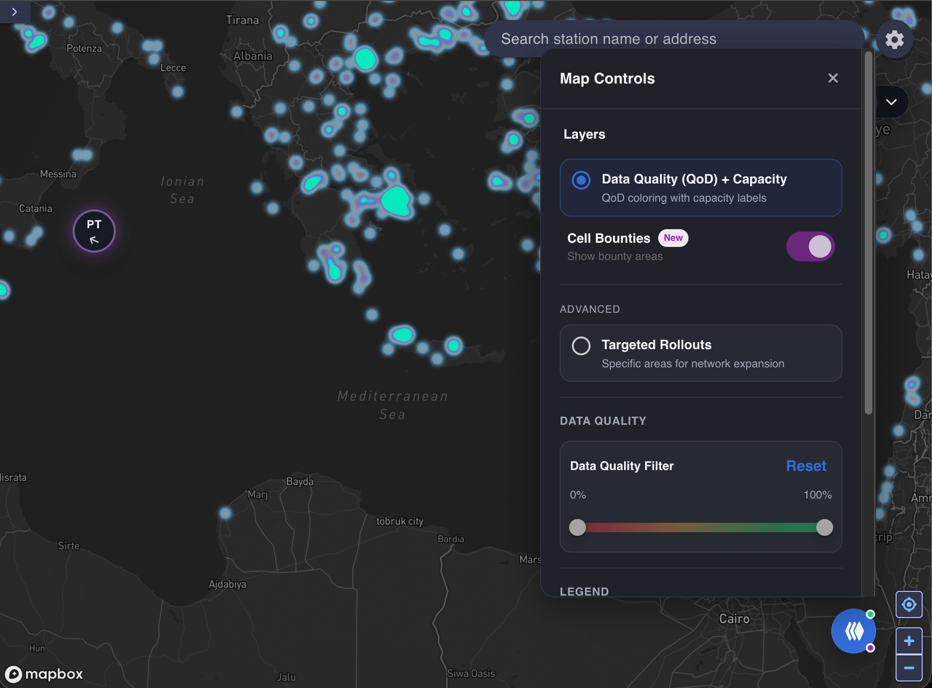932x688 pixels.
Task: Disable the Cell Bounties toggle
Action: 810,246
